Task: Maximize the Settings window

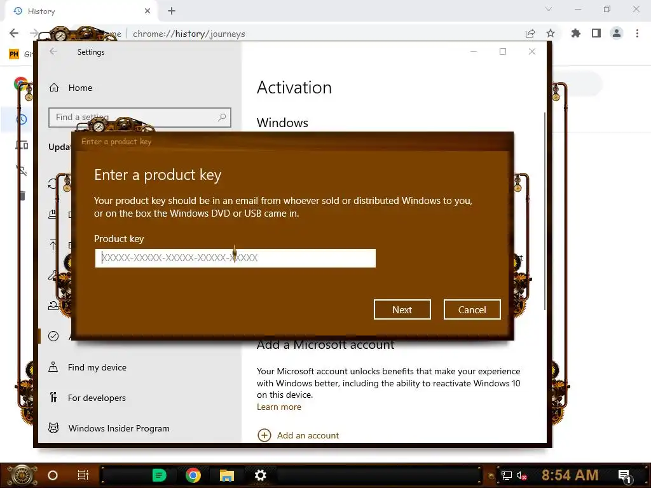Action: [x=503, y=51]
